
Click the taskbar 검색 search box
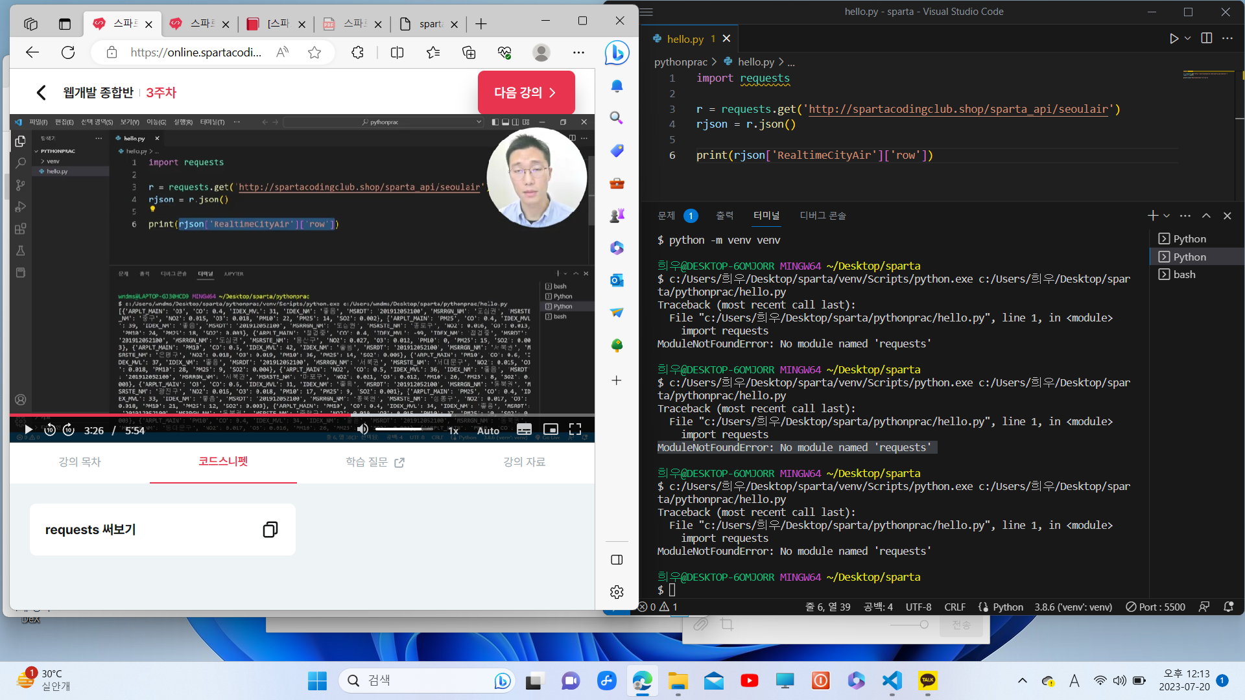[428, 681]
